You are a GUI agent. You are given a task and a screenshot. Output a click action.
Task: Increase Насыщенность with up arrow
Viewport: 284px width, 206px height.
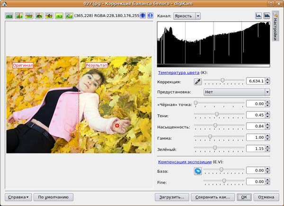point(267,125)
